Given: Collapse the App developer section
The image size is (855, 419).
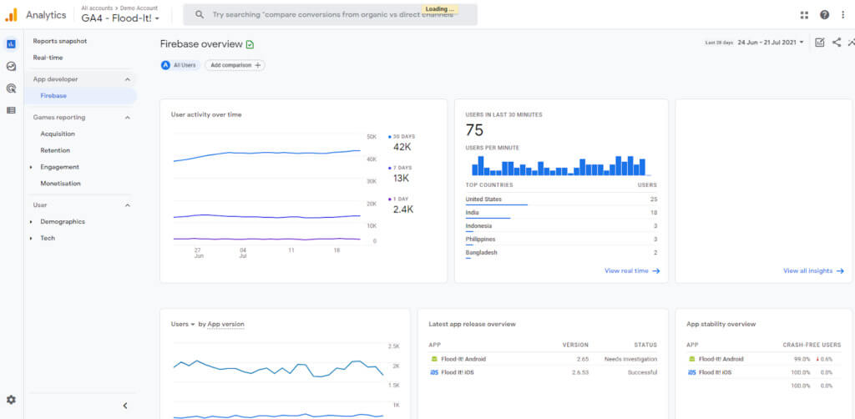Looking at the screenshot, I should [x=128, y=79].
